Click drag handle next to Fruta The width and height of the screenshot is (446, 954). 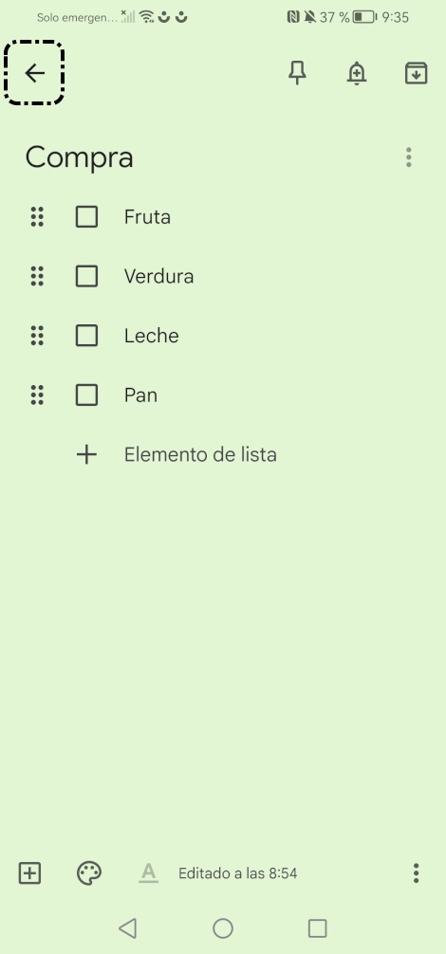point(37,216)
